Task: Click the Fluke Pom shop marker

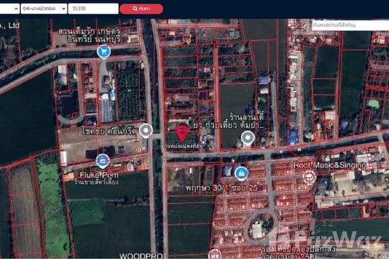Action: pos(103,161)
